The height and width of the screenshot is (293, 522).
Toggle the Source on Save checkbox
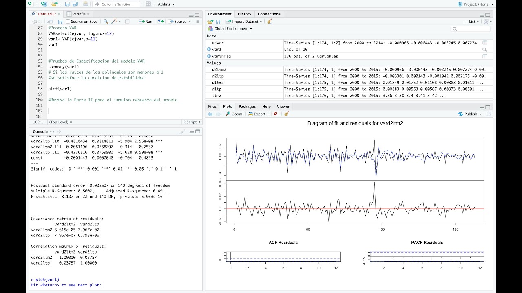68,22
